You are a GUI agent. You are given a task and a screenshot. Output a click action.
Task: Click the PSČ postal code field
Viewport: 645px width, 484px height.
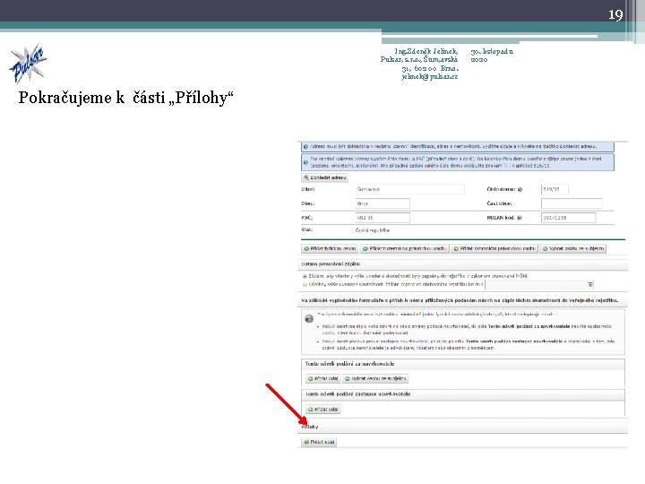pos(383,217)
